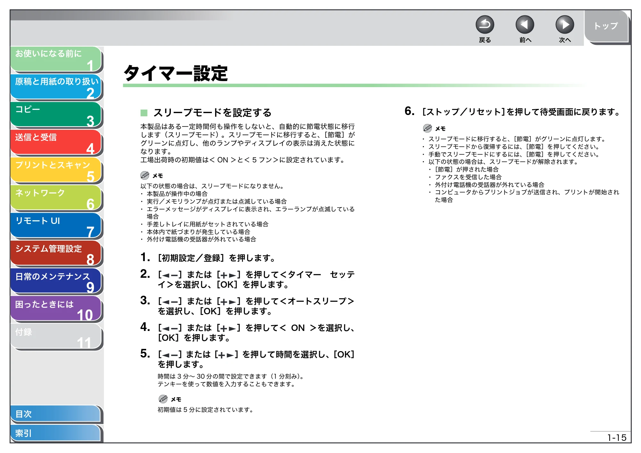Click the タイマー設定 page heading
The image size is (641, 453).
[176, 73]
